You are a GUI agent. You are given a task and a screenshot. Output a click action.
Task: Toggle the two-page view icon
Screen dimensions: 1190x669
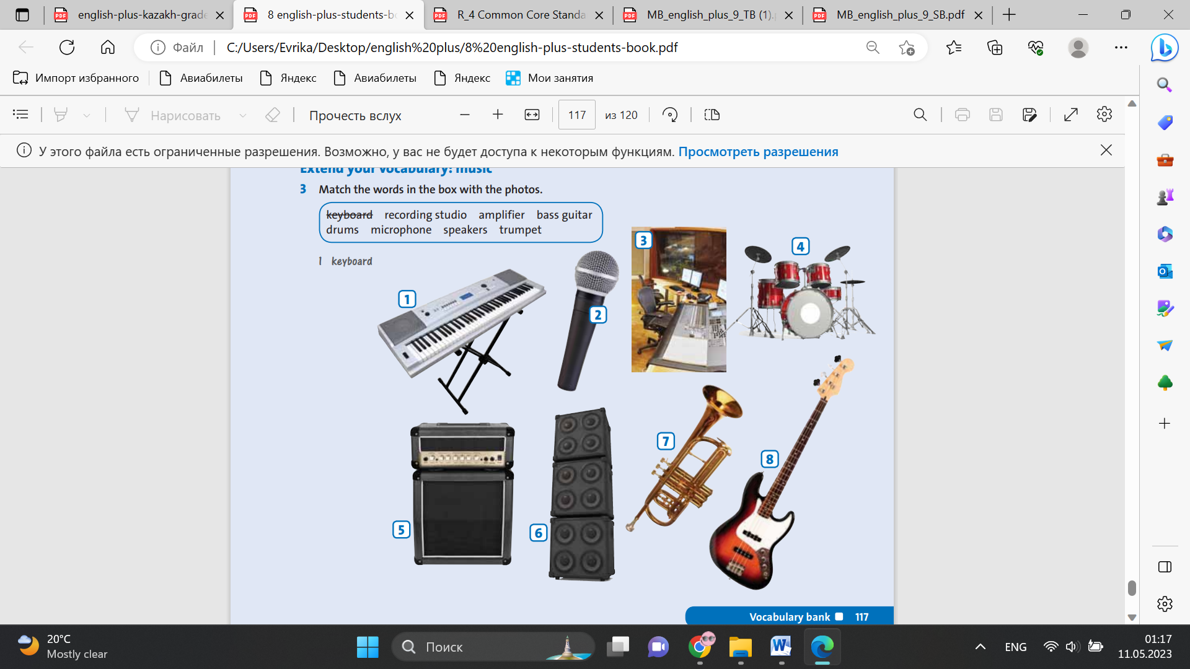pyautogui.click(x=712, y=115)
